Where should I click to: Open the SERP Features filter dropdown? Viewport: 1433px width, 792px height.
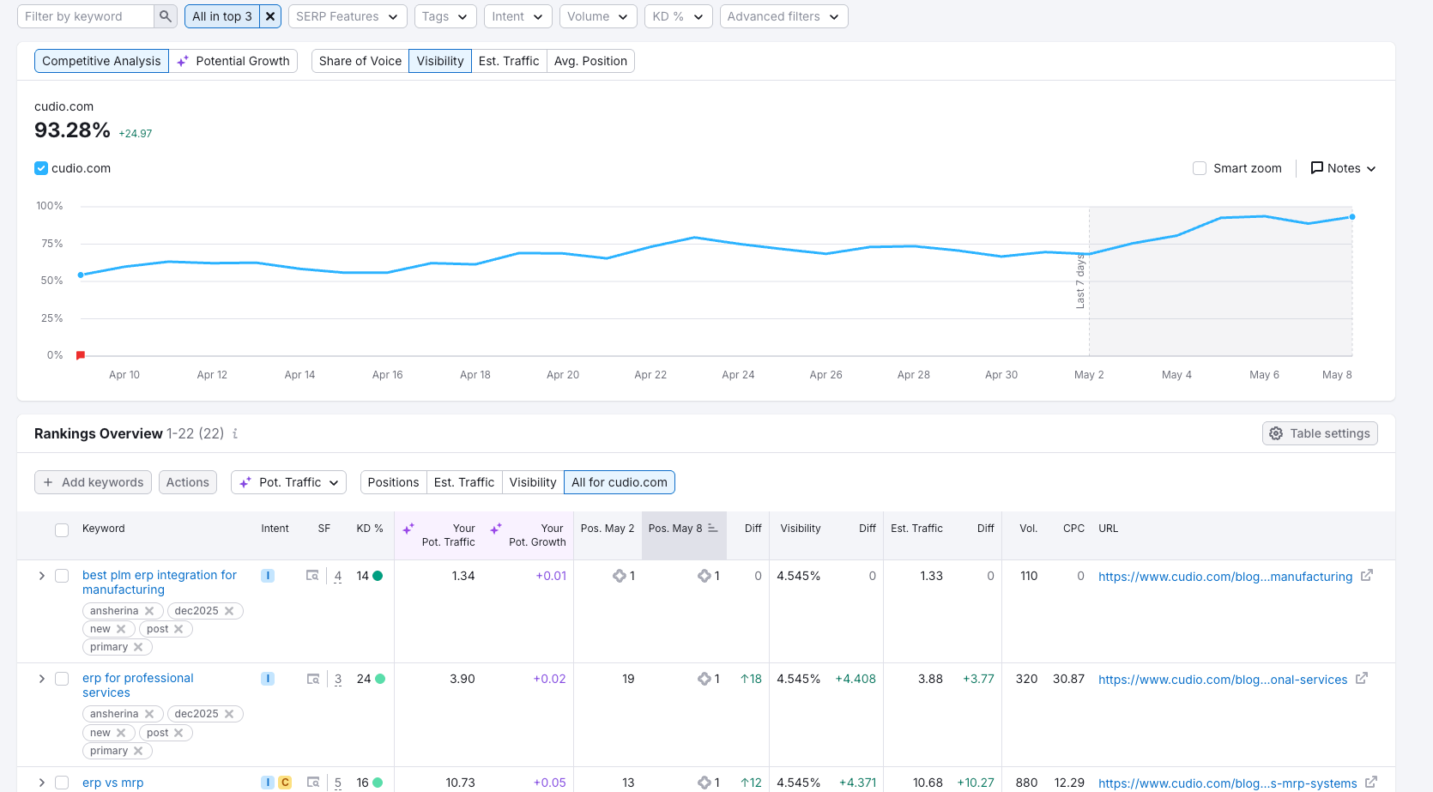(348, 16)
